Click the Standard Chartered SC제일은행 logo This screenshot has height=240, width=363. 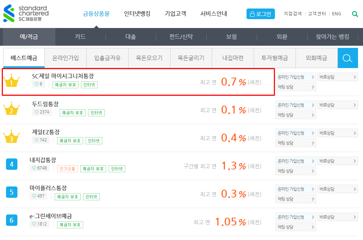click(26, 13)
